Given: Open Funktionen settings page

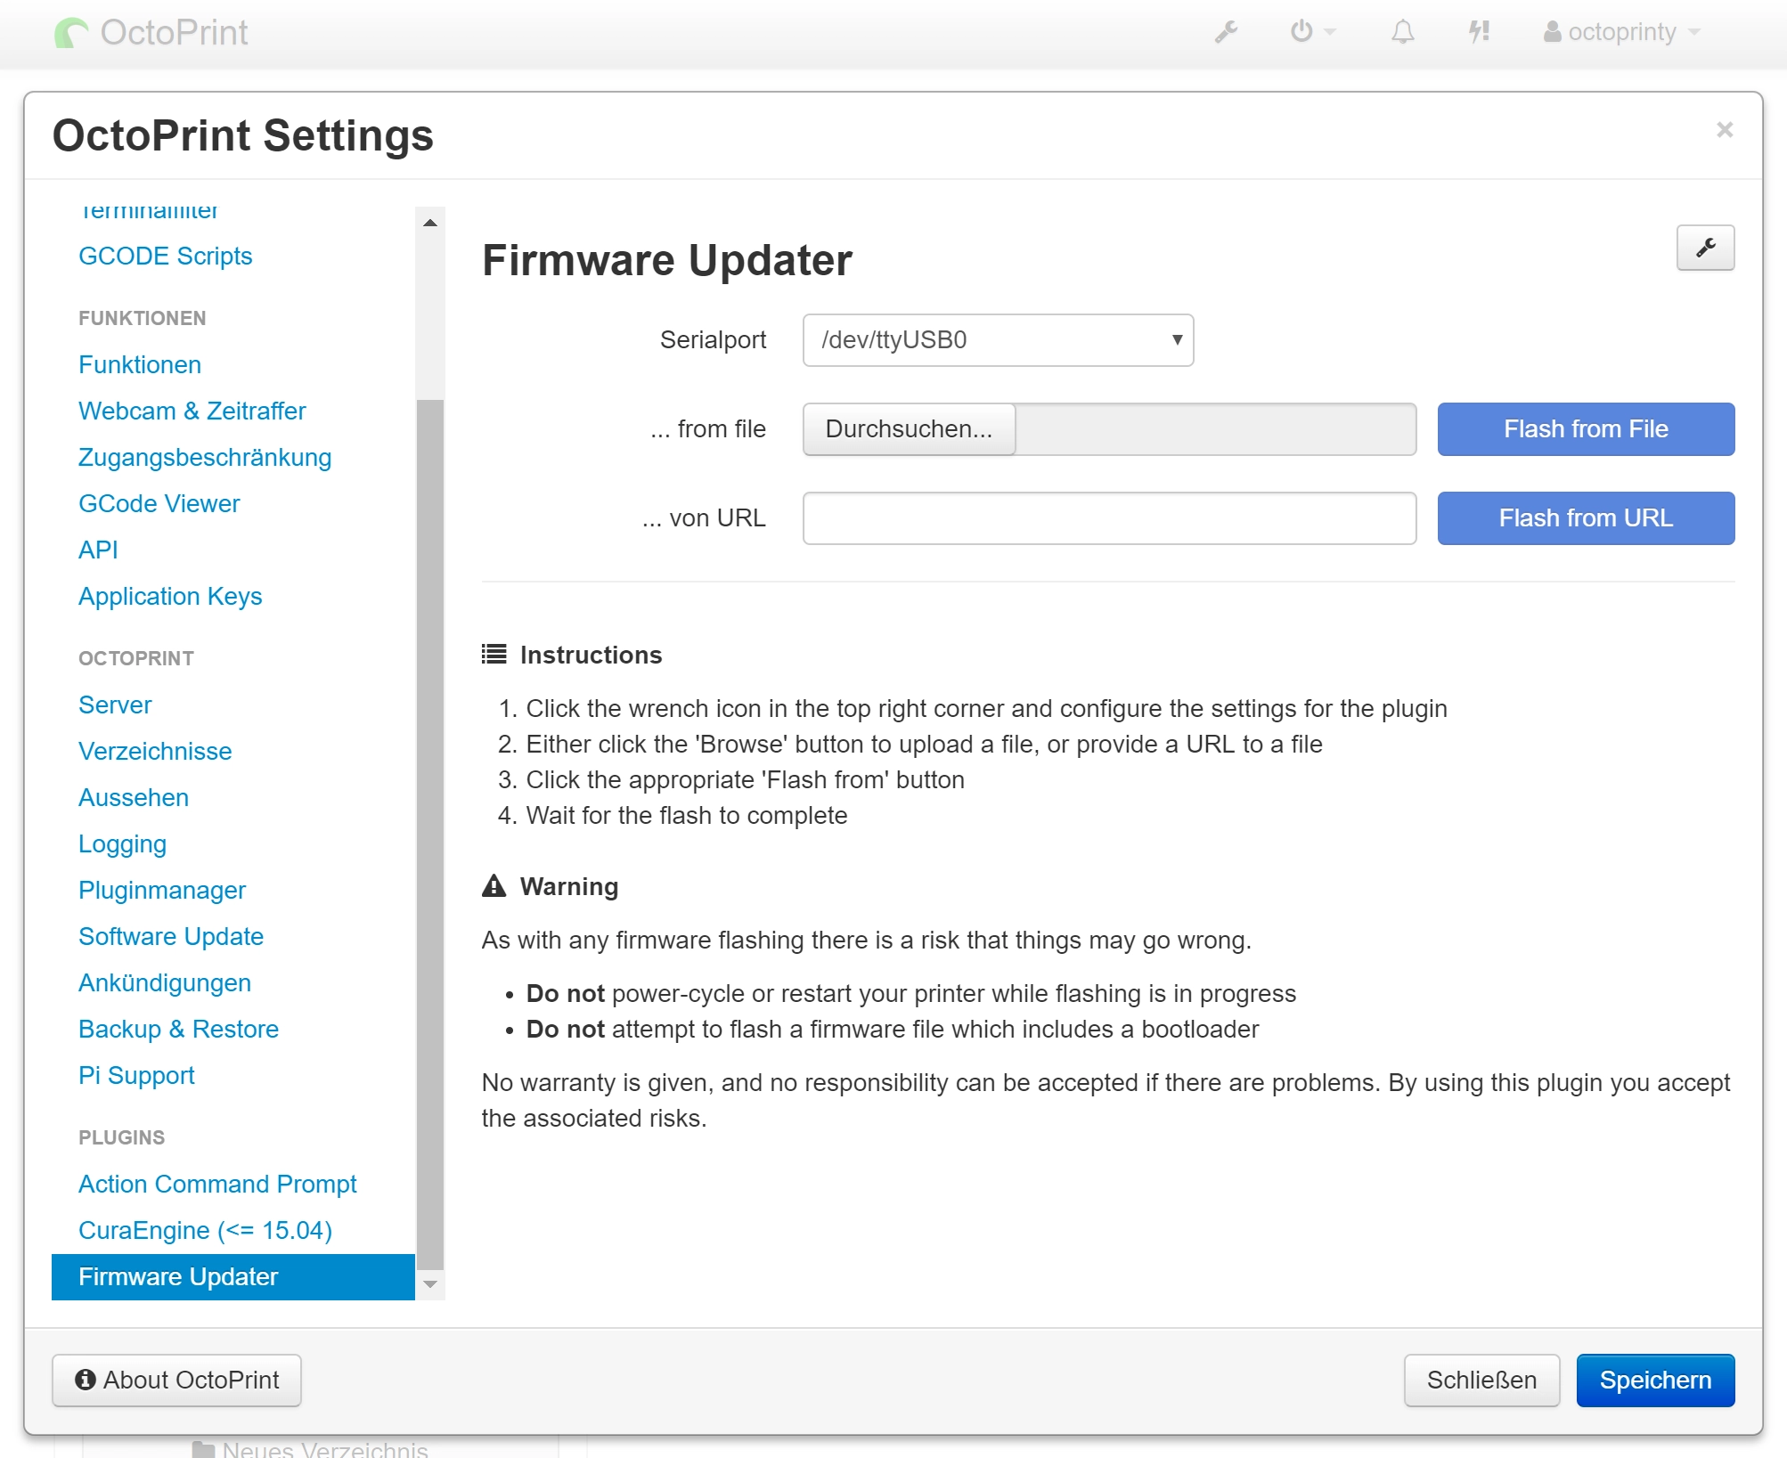Looking at the screenshot, I should tap(140, 365).
